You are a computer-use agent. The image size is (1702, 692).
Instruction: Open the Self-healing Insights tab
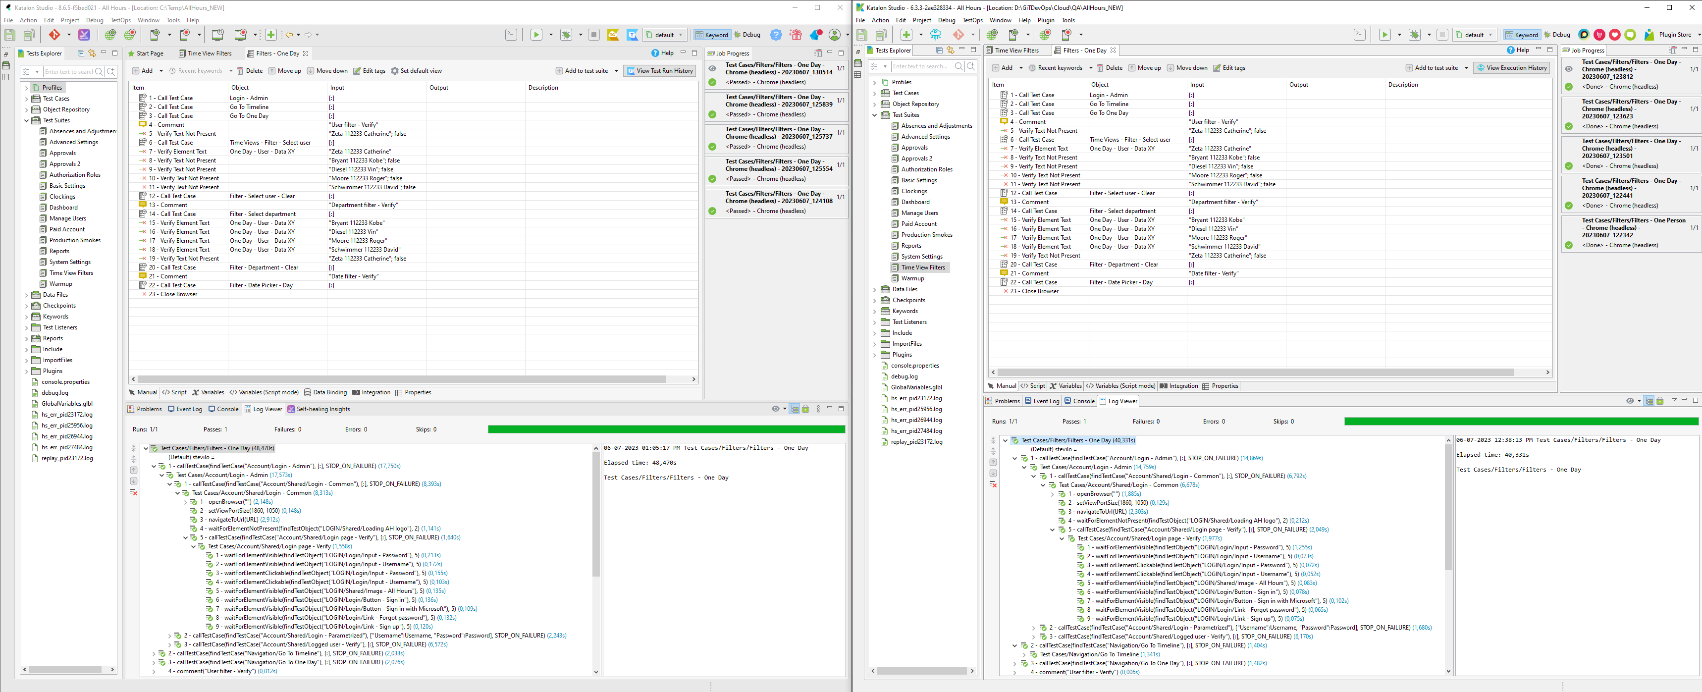click(x=319, y=409)
